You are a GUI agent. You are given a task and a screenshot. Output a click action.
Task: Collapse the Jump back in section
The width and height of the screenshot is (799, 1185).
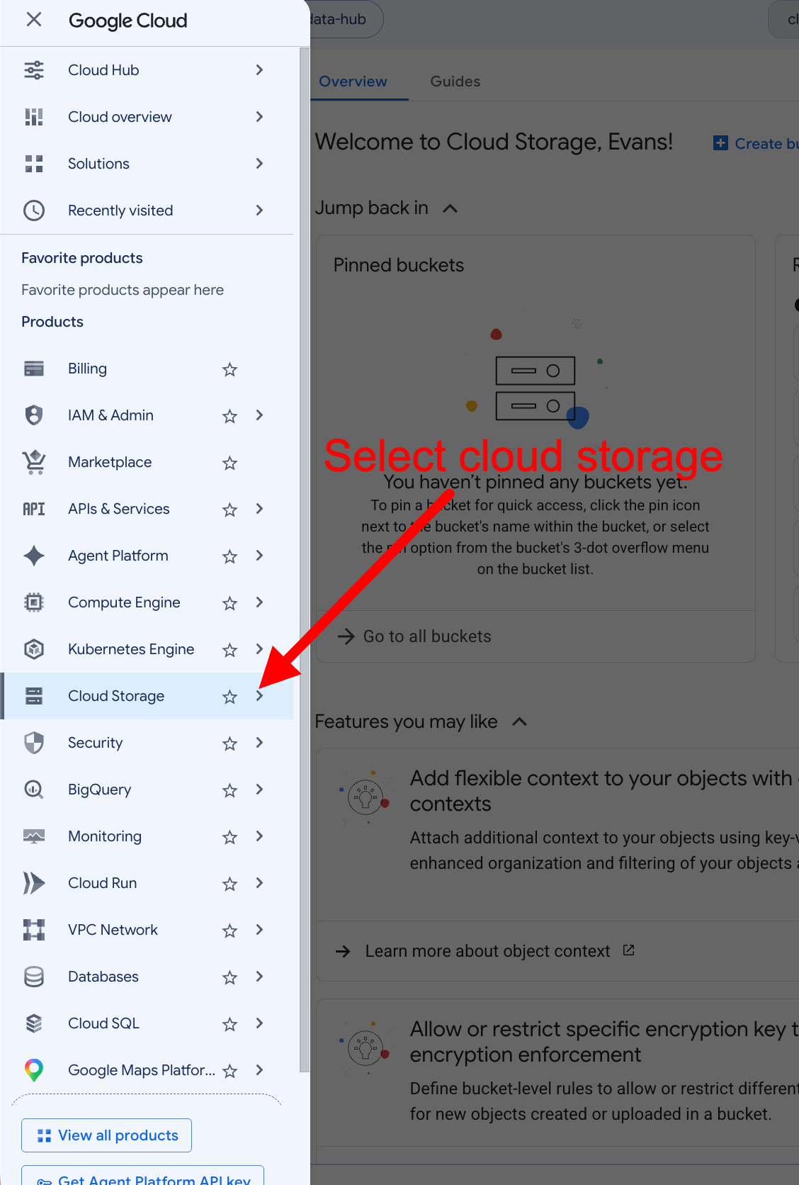click(450, 208)
